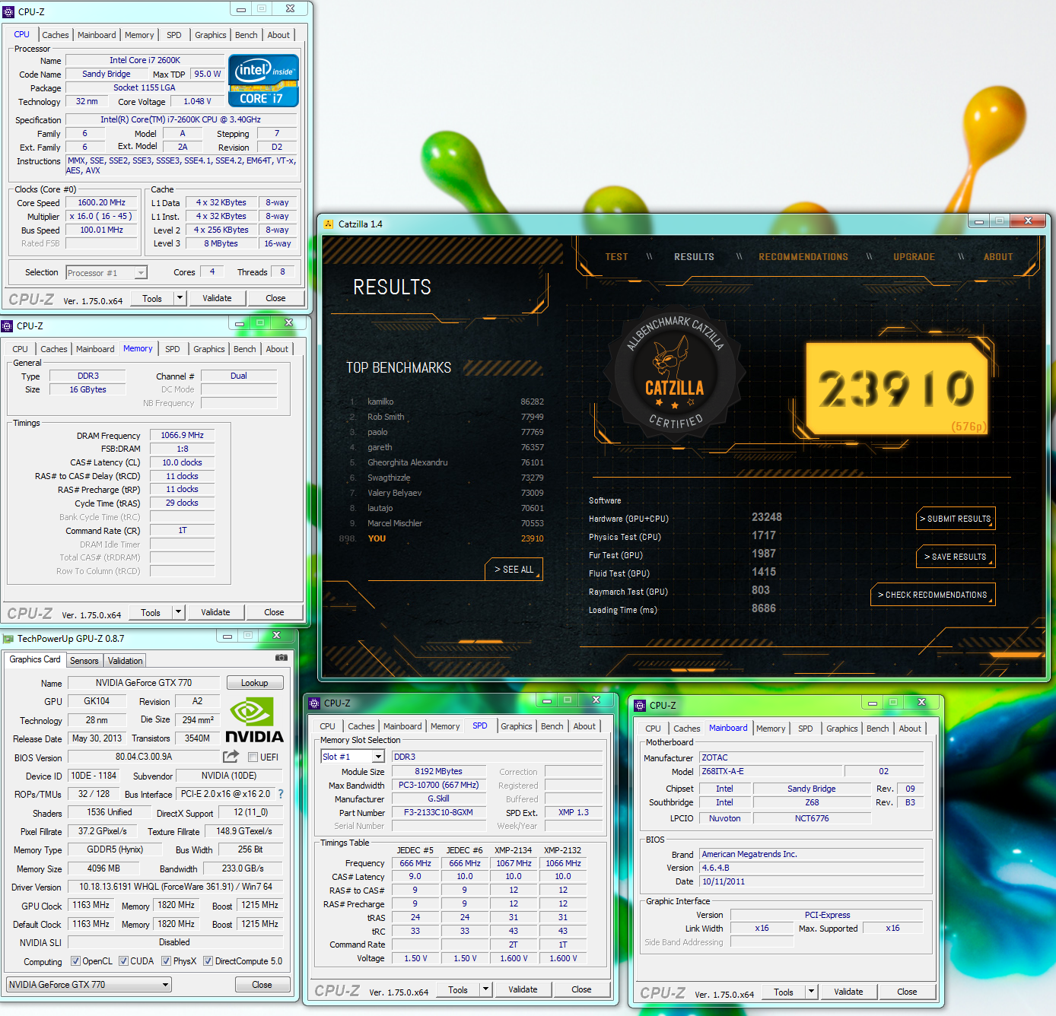
Task: Expand Tools arrow in CPU-Z Memory window
Action: pyautogui.click(x=179, y=612)
